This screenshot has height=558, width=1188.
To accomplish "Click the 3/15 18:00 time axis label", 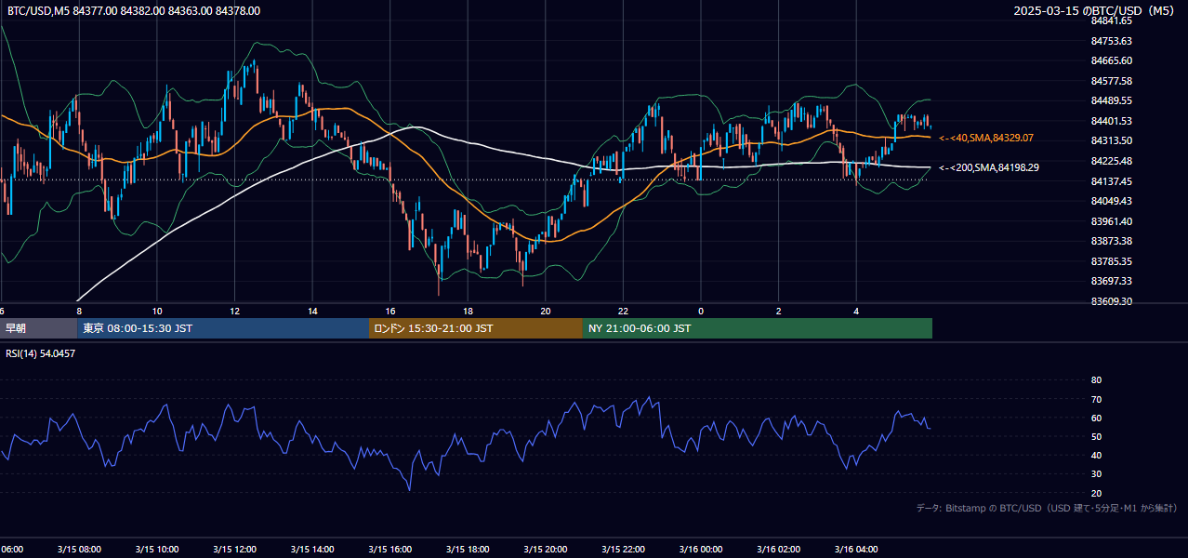I will (x=468, y=549).
